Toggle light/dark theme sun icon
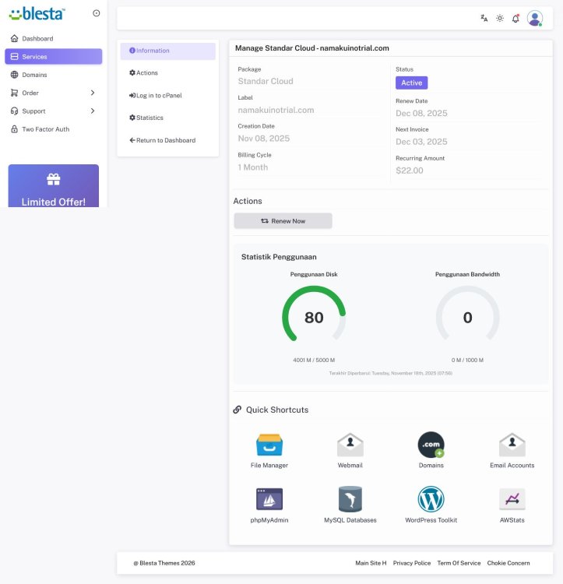 [x=500, y=18]
